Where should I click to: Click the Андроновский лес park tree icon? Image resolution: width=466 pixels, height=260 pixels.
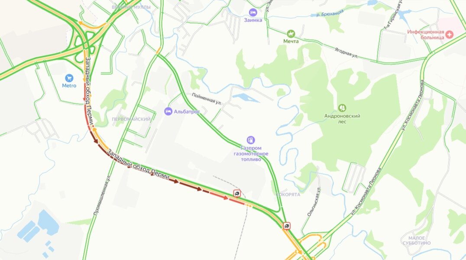342,108
